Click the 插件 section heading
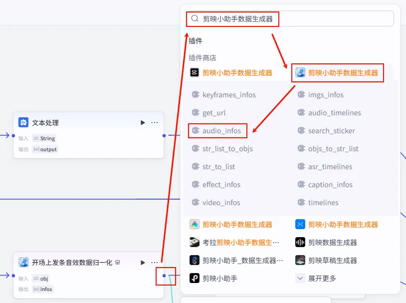The height and width of the screenshot is (303, 406). pos(196,41)
